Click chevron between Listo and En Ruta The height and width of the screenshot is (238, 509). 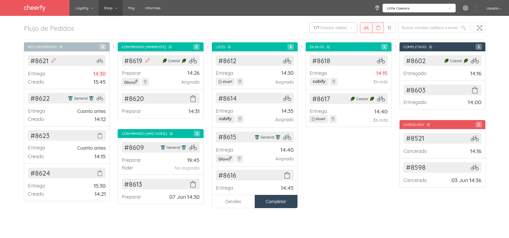(x=301, y=47)
